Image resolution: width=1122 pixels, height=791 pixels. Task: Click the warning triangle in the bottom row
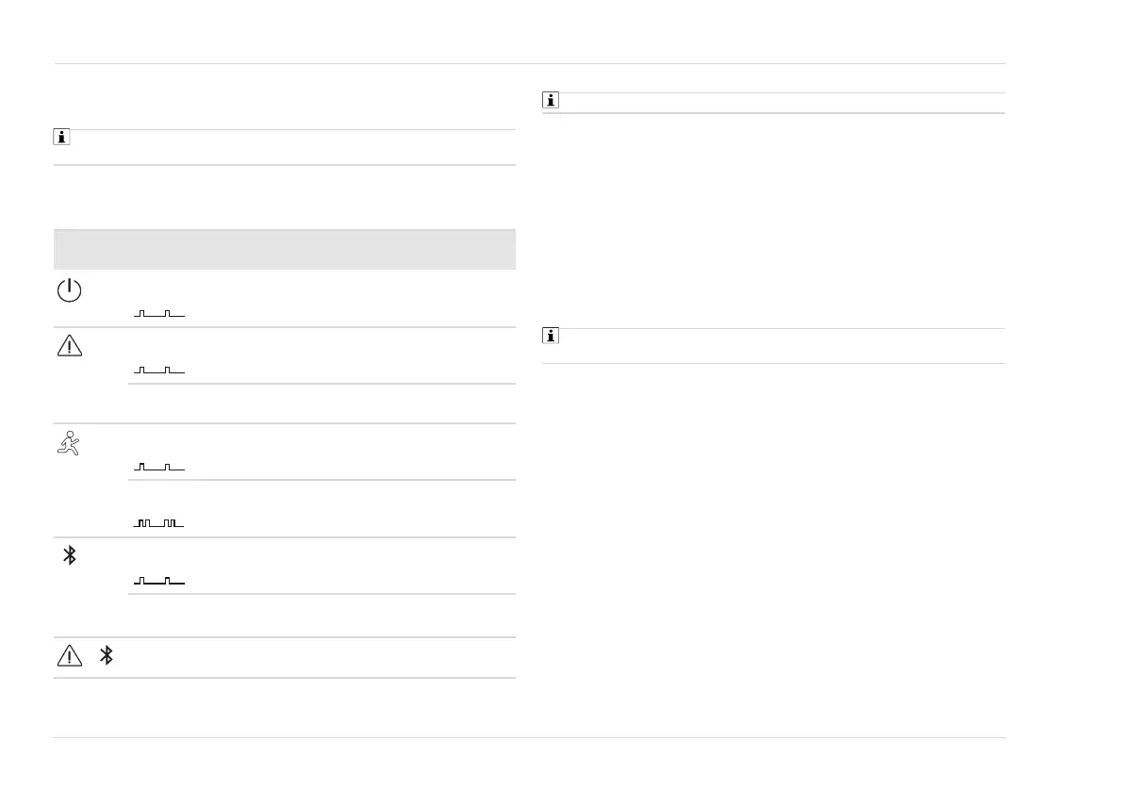point(70,656)
